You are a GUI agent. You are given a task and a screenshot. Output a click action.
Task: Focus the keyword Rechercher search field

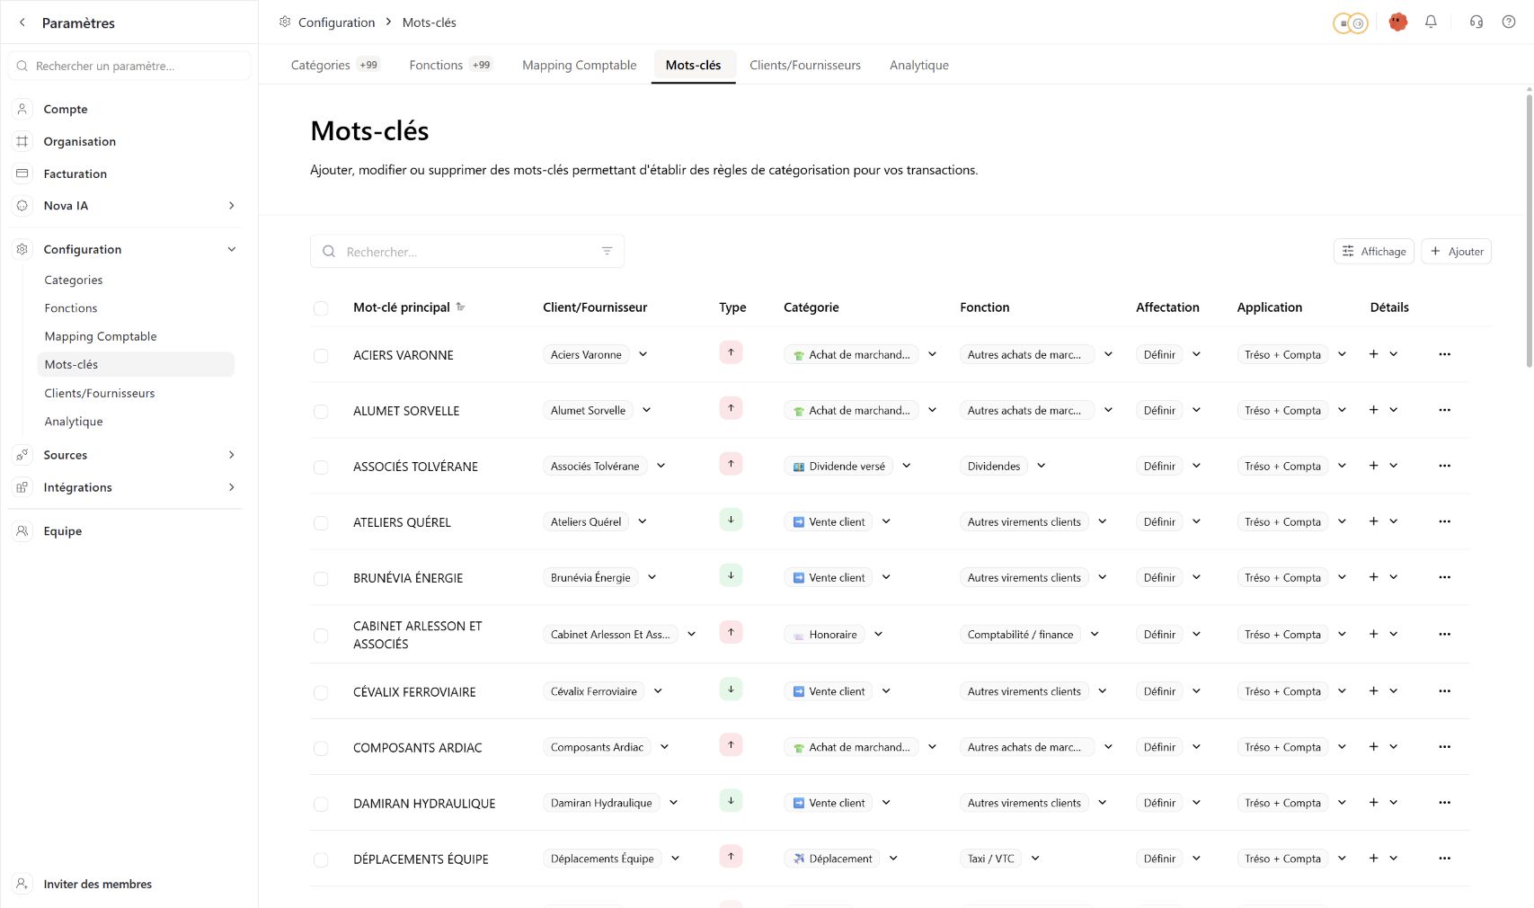[x=467, y=252]
